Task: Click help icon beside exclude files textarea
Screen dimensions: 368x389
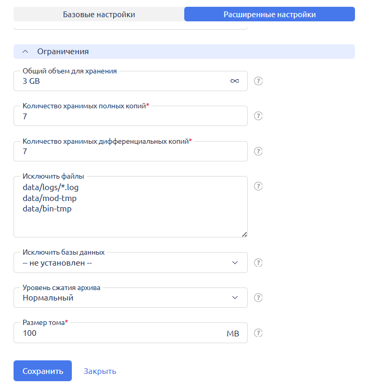Action: [258, 186]
